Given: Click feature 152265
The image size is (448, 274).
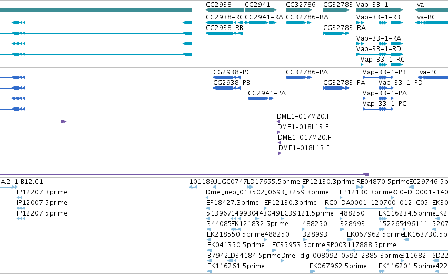Looking at the screenshot, I should pyautogui.click(x=391, y=224).
